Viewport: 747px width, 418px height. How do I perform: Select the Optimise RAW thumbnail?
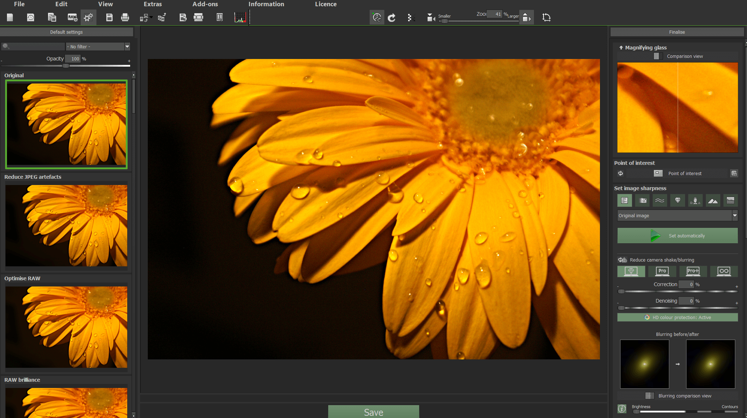click(x=66, y=326)
